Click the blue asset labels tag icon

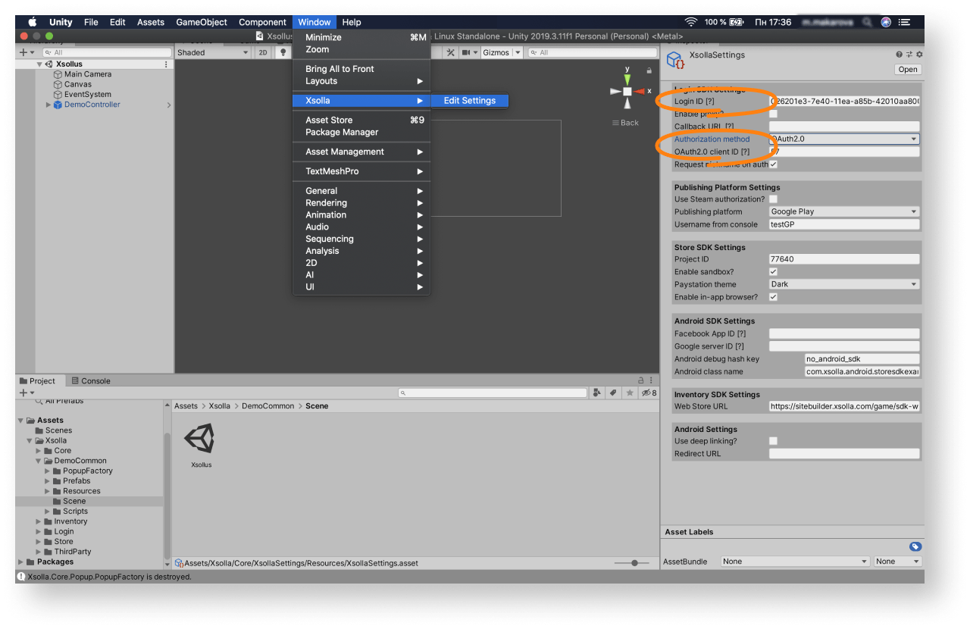pos(915,546)
